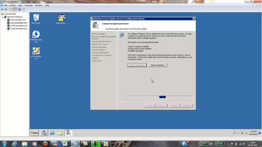Open the Window menu
Screen dimensions: 262x147
pos(39,5)
